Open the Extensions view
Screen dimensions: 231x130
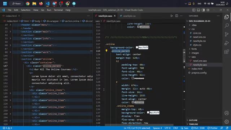(227, 52)
